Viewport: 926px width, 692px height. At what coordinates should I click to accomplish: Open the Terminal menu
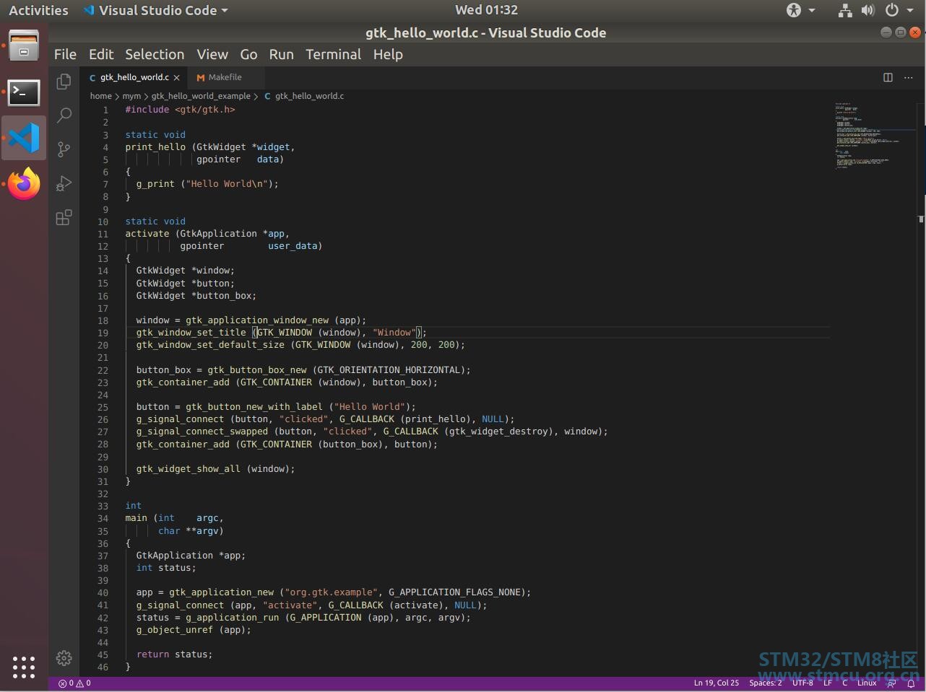[333, 54]
